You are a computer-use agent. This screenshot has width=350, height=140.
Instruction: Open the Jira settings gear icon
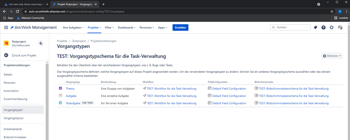pos(332,27)
